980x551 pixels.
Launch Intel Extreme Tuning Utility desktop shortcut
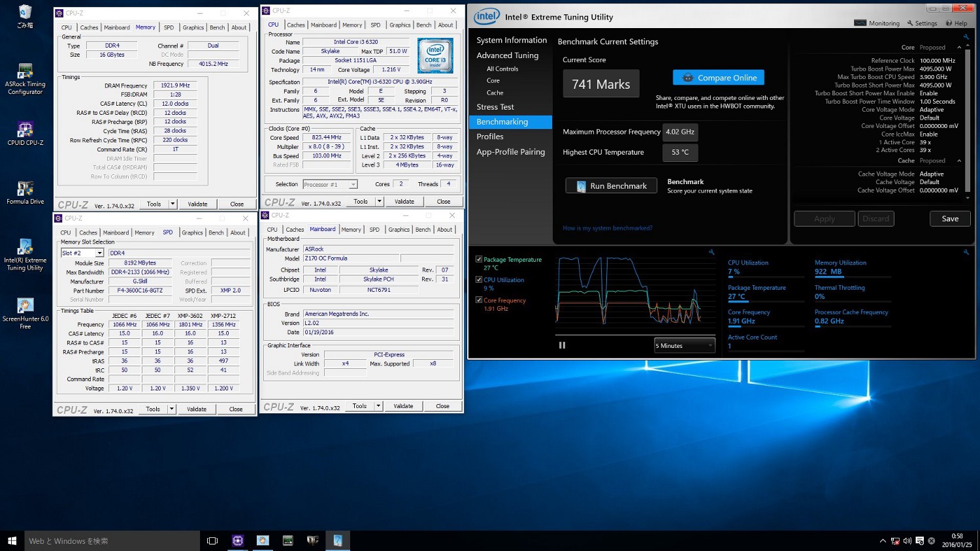[25, 255]
